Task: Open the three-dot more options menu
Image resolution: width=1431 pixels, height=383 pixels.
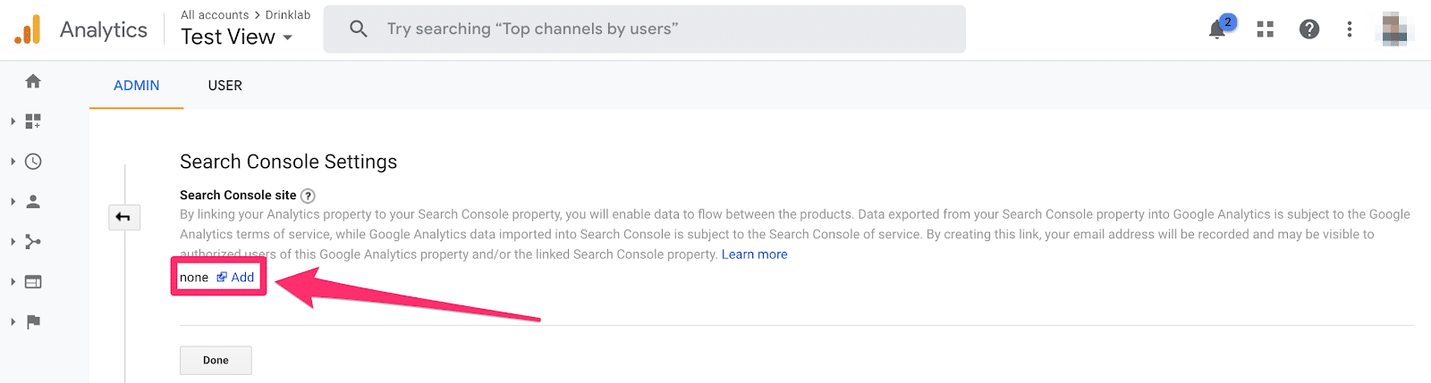Action: (x=1350, y=29)
